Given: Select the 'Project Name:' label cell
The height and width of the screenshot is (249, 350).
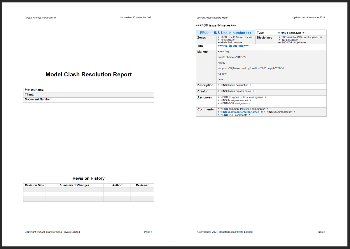Looking at the screenshot, I should (41, 90).
